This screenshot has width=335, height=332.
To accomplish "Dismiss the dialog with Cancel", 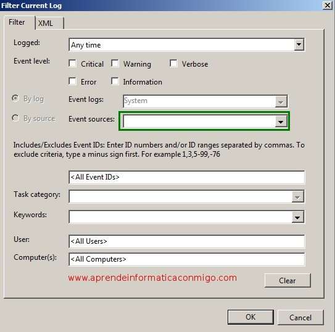I will pyautogui.click(x=300, y=317).
